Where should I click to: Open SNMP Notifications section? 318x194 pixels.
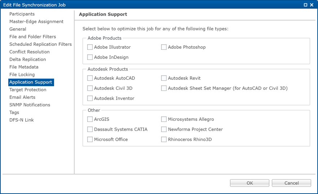click(x=30, y=105)
